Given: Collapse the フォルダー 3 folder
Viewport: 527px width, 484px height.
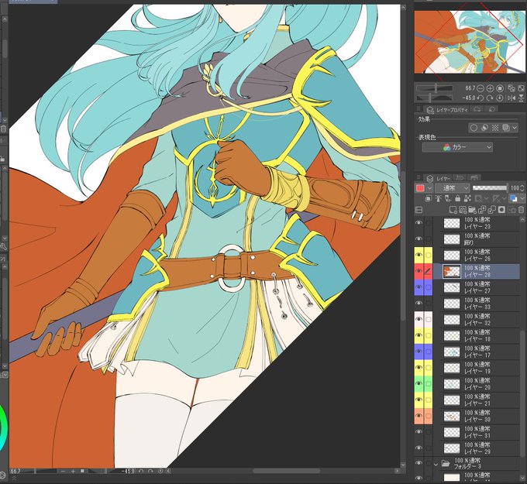Looking at the screenshot, I should 436,465.
